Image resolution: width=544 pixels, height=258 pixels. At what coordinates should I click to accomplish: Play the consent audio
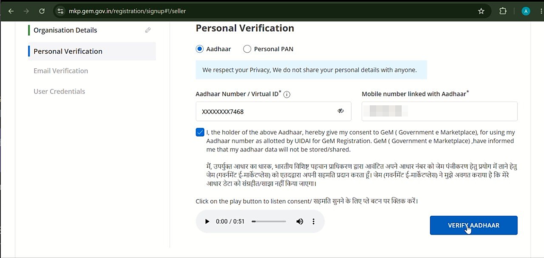coord(207,222)
